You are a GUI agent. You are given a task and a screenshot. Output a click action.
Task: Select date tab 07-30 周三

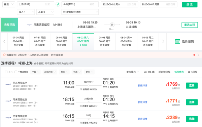(18, 41)
